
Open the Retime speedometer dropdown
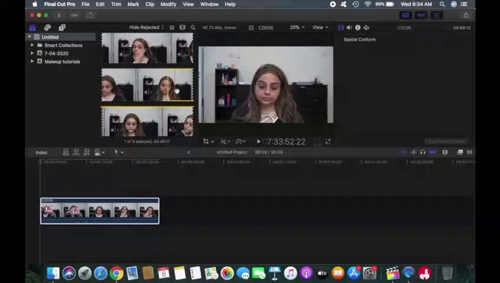(x=241, y=141)
